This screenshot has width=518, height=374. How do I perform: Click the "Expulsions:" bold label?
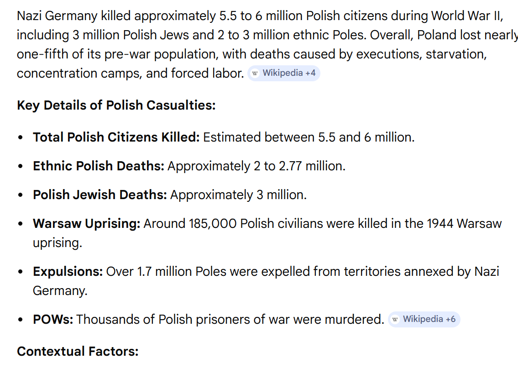click(68, 272)
